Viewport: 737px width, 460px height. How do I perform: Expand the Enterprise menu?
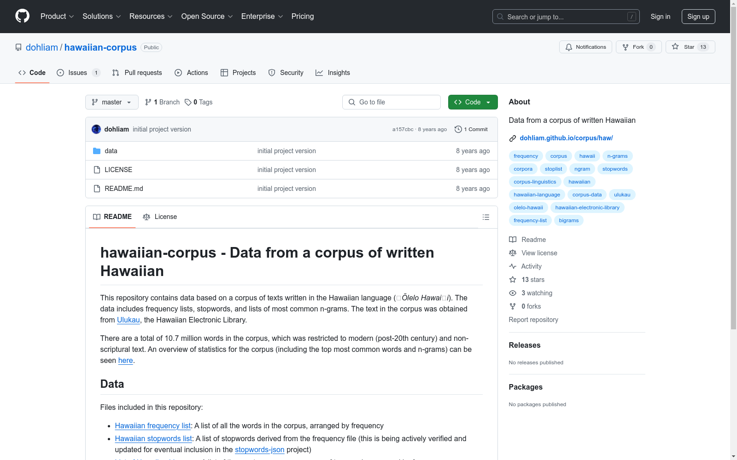click(x=262, y=16)
